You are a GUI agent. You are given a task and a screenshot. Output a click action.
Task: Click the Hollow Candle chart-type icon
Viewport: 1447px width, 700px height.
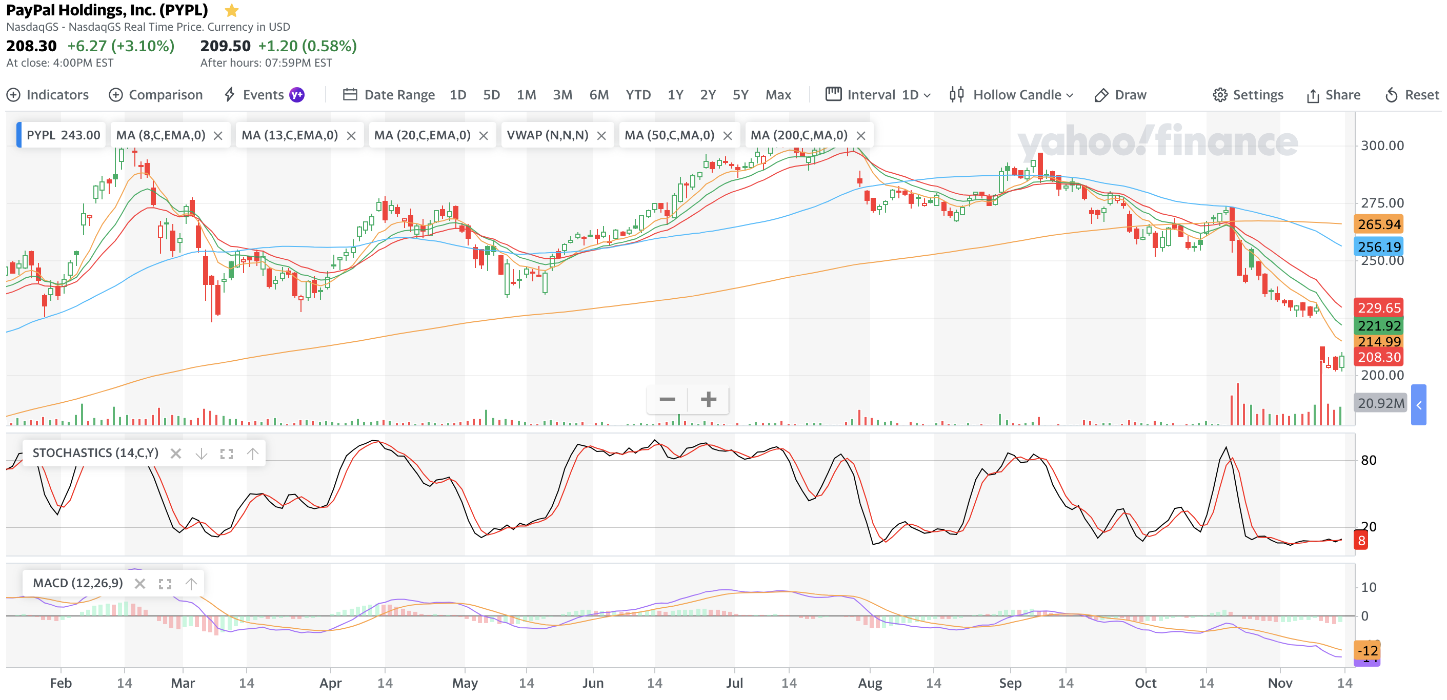(957, 94)
